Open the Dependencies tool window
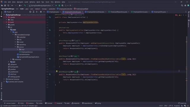 click(87, 103)
